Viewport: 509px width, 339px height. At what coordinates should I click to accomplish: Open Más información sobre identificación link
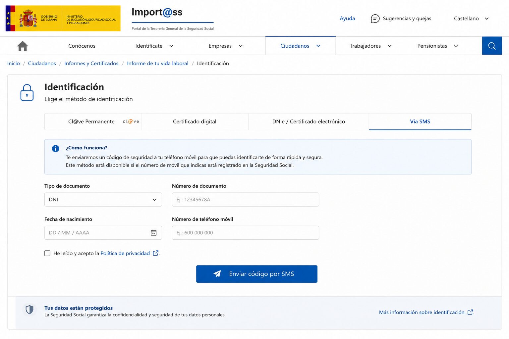(422, 312)
